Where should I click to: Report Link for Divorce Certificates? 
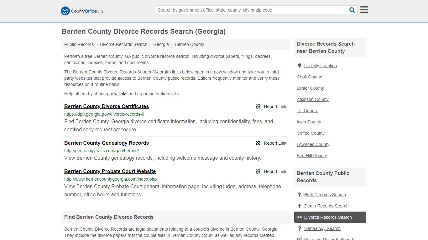[x=275, y=107]
